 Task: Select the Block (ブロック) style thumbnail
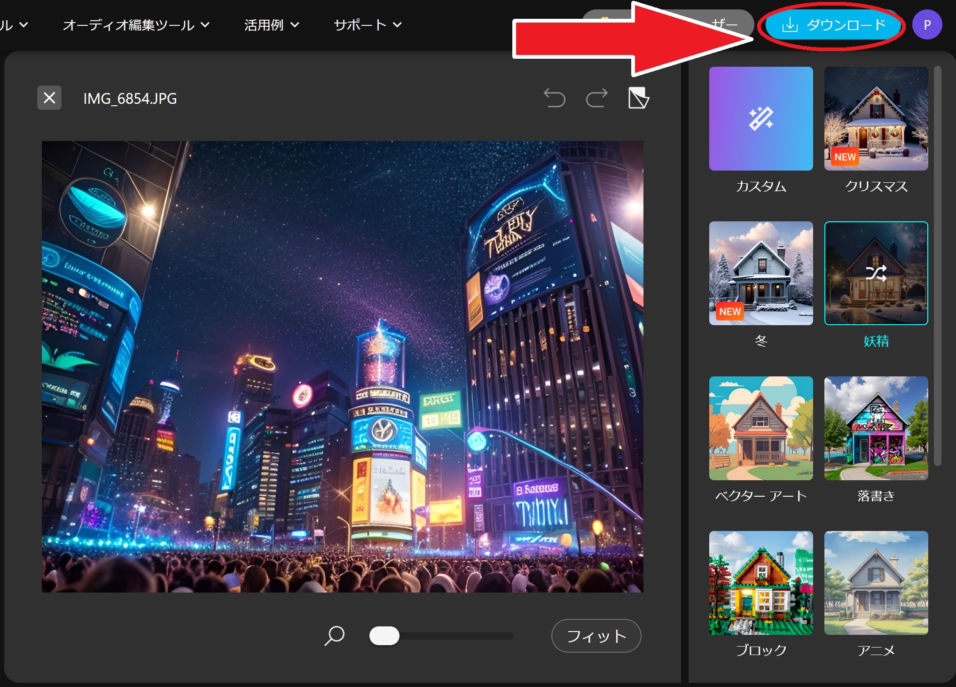[760, 583]
